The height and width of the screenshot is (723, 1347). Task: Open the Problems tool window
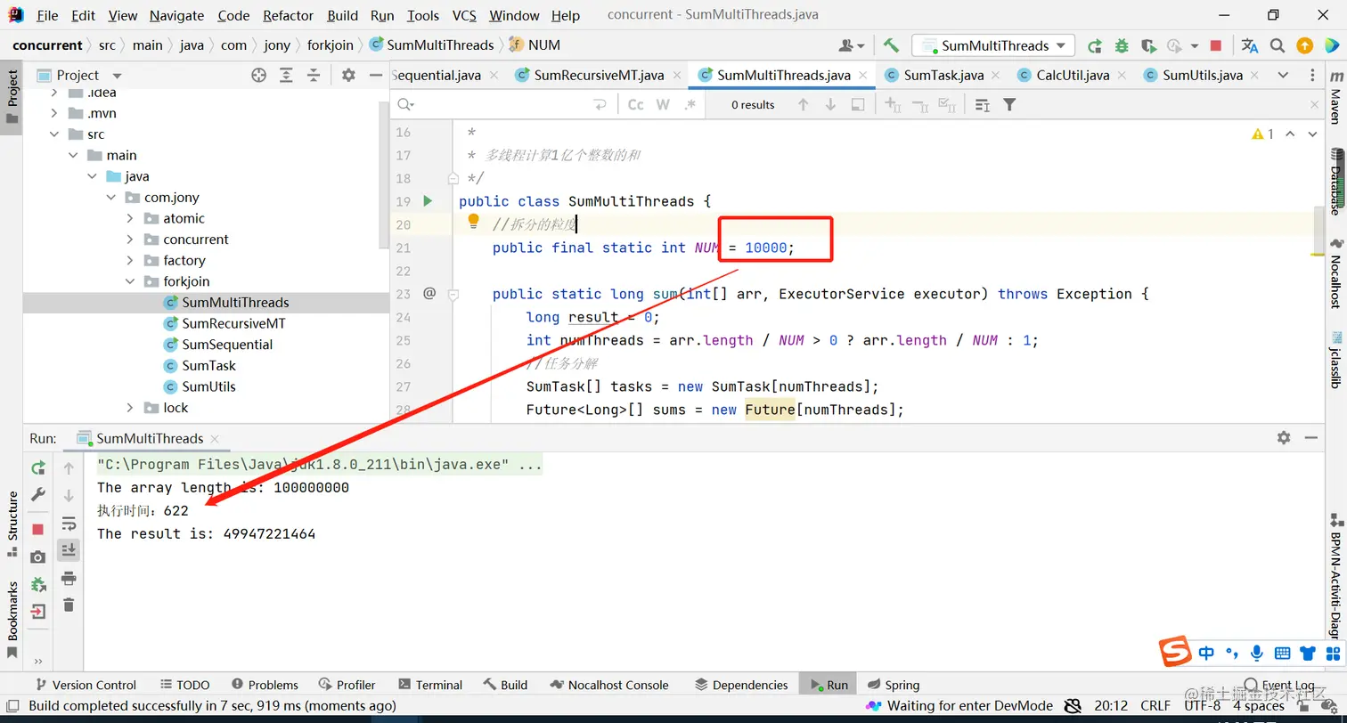click(x=265, y=685)
